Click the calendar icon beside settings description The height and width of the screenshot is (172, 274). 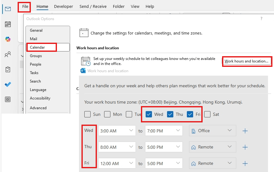pos(84,33)
